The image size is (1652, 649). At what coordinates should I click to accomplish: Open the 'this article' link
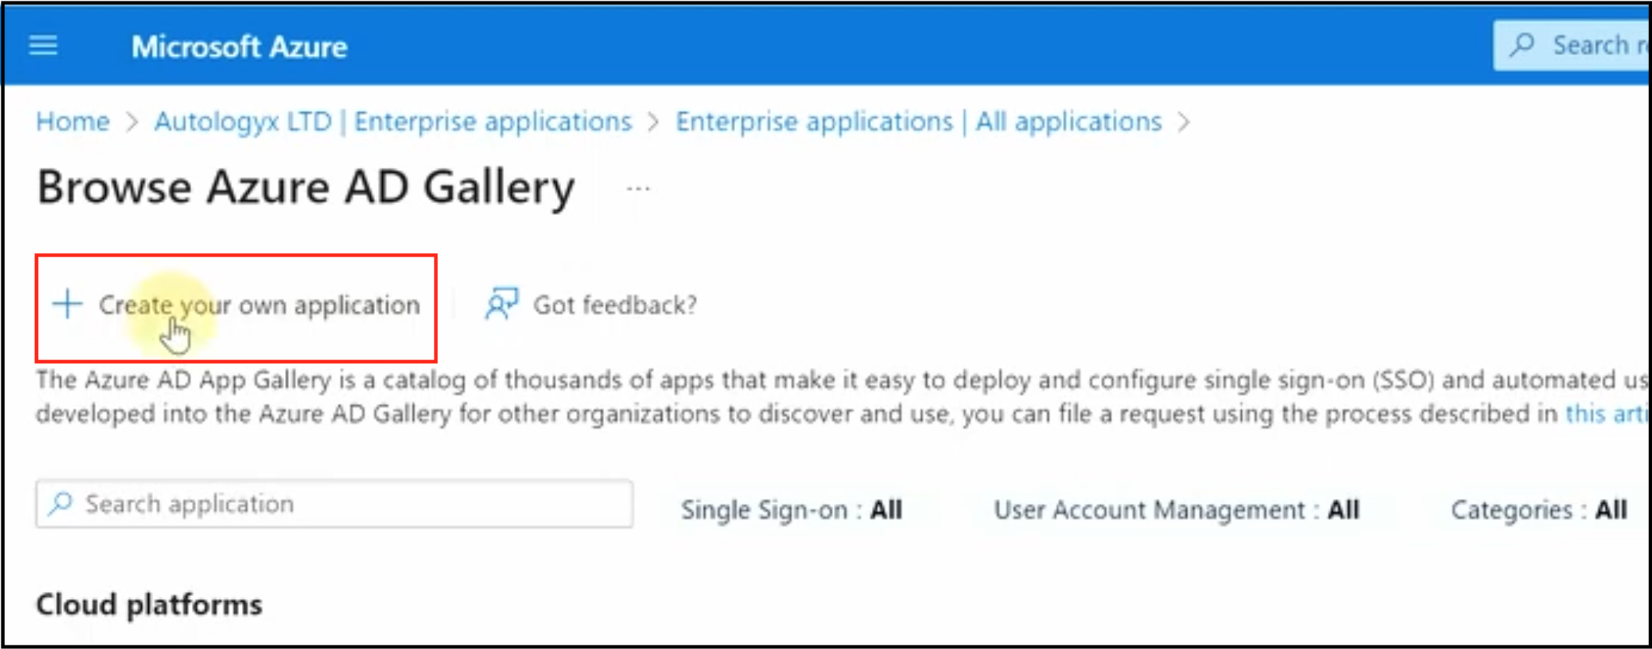click(1607, 414)
